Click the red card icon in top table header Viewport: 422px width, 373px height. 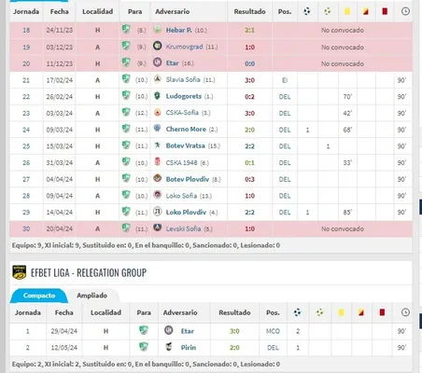385,11
